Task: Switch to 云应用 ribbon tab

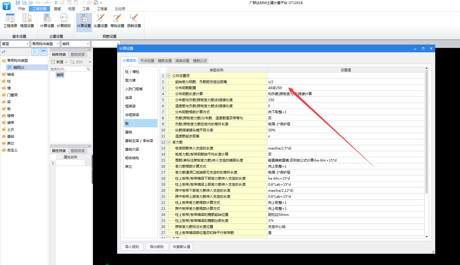Action: (120, 9)
